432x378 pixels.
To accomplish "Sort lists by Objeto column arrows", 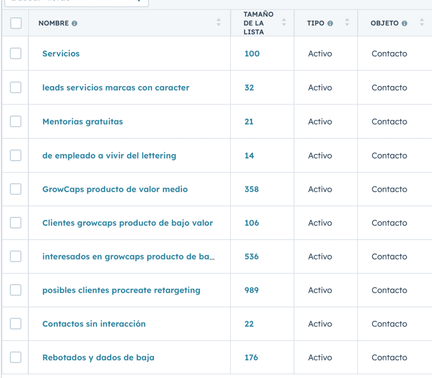I will tap(422, 22).
